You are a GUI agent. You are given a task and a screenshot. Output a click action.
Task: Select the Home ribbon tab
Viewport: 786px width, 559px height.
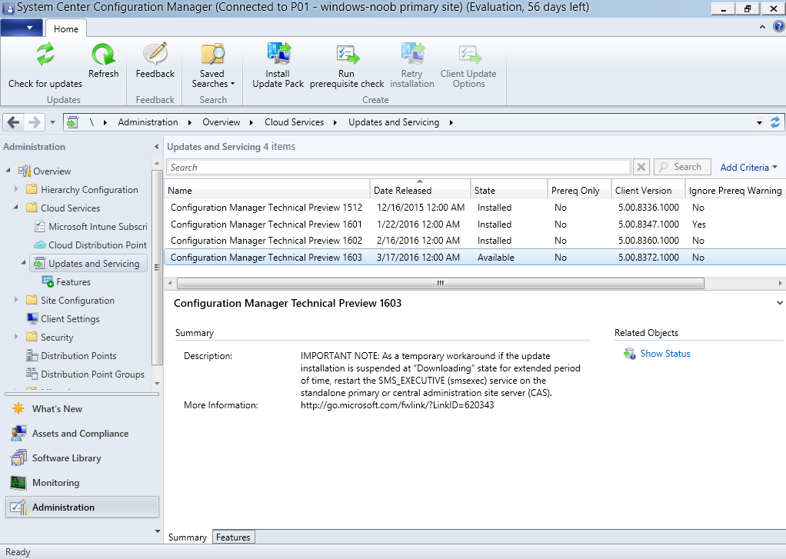pos(66,29)
